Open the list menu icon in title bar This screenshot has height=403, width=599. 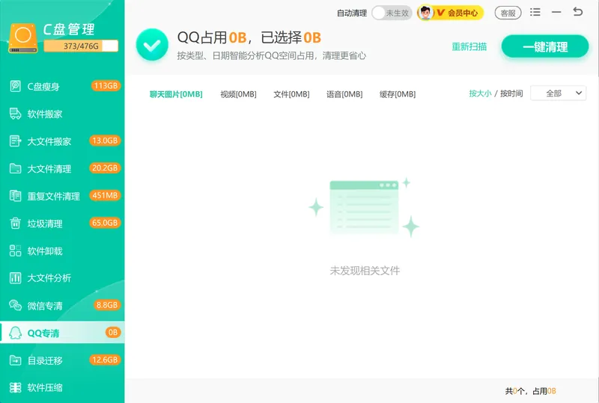point(535,12)
